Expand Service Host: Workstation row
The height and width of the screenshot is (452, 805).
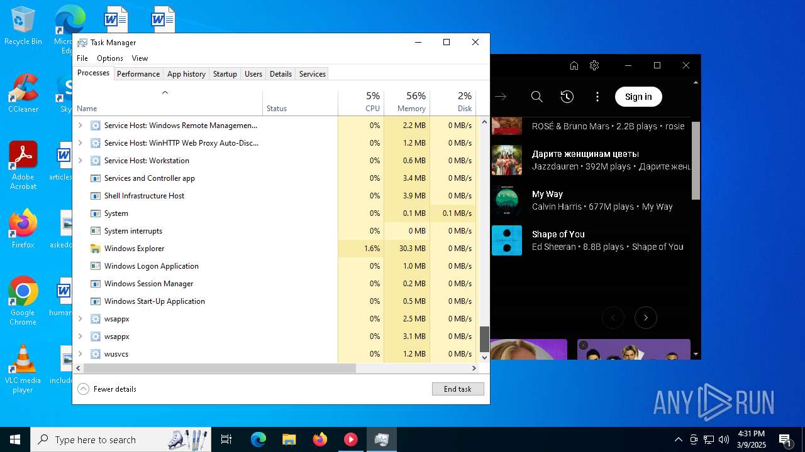pyautogui.click(x=80, y=161)
